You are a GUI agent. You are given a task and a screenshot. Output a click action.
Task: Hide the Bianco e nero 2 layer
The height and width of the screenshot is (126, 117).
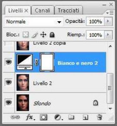(x=8, y=62)
